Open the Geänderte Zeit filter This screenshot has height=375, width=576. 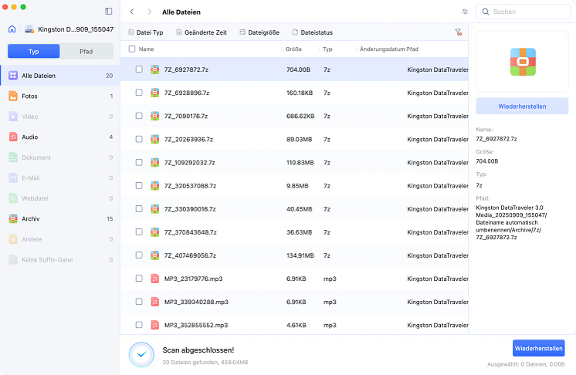pos(202,32)
